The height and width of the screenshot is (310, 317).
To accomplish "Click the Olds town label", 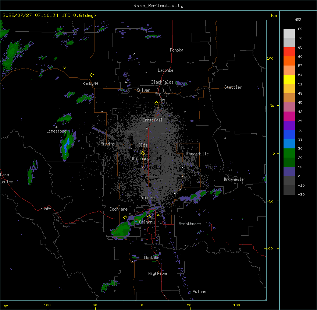I will pos(143,145).
